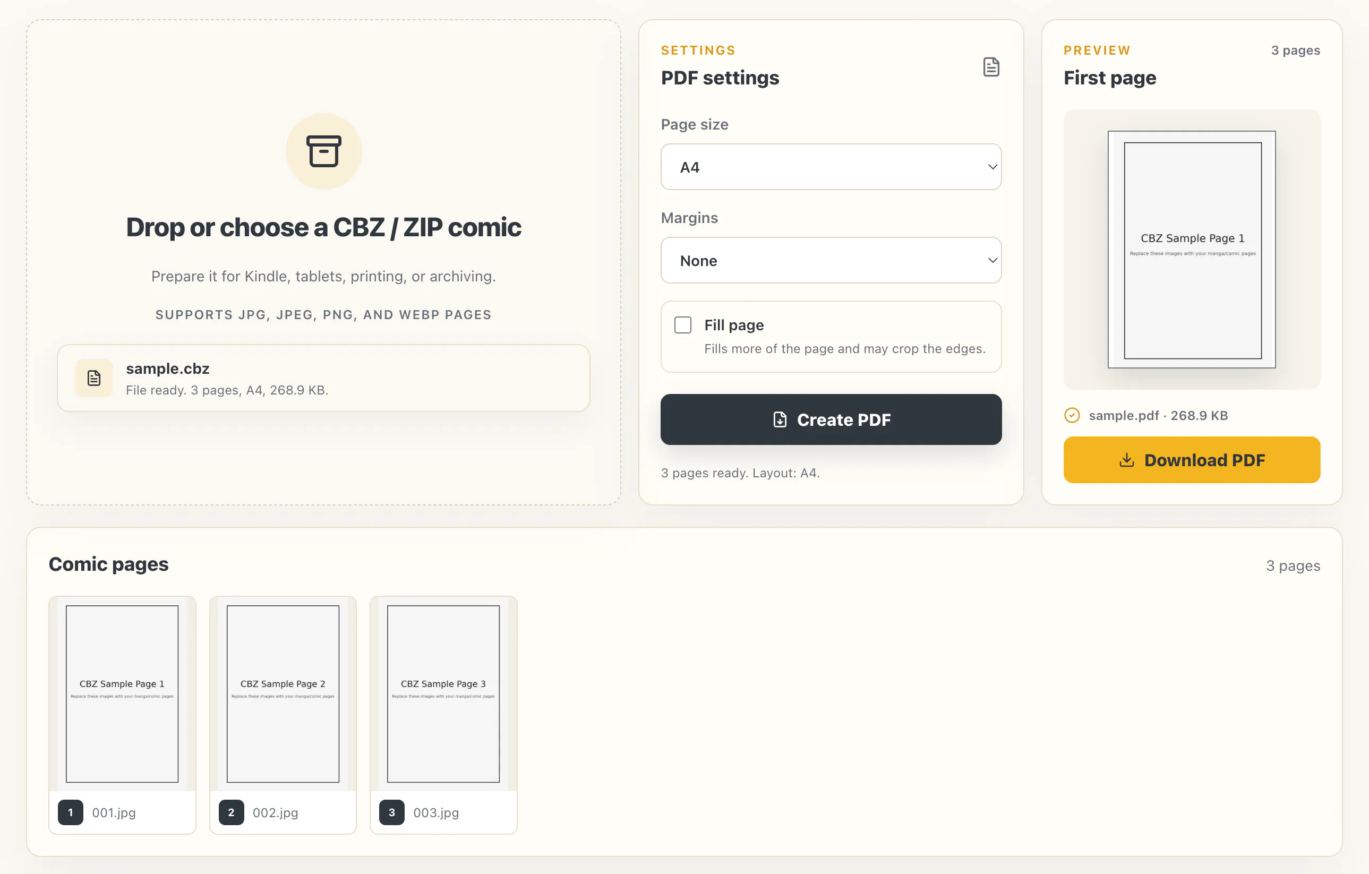Click the 001.jpg filename
Screen dimensions: 1369x874
tap(114, 812)
